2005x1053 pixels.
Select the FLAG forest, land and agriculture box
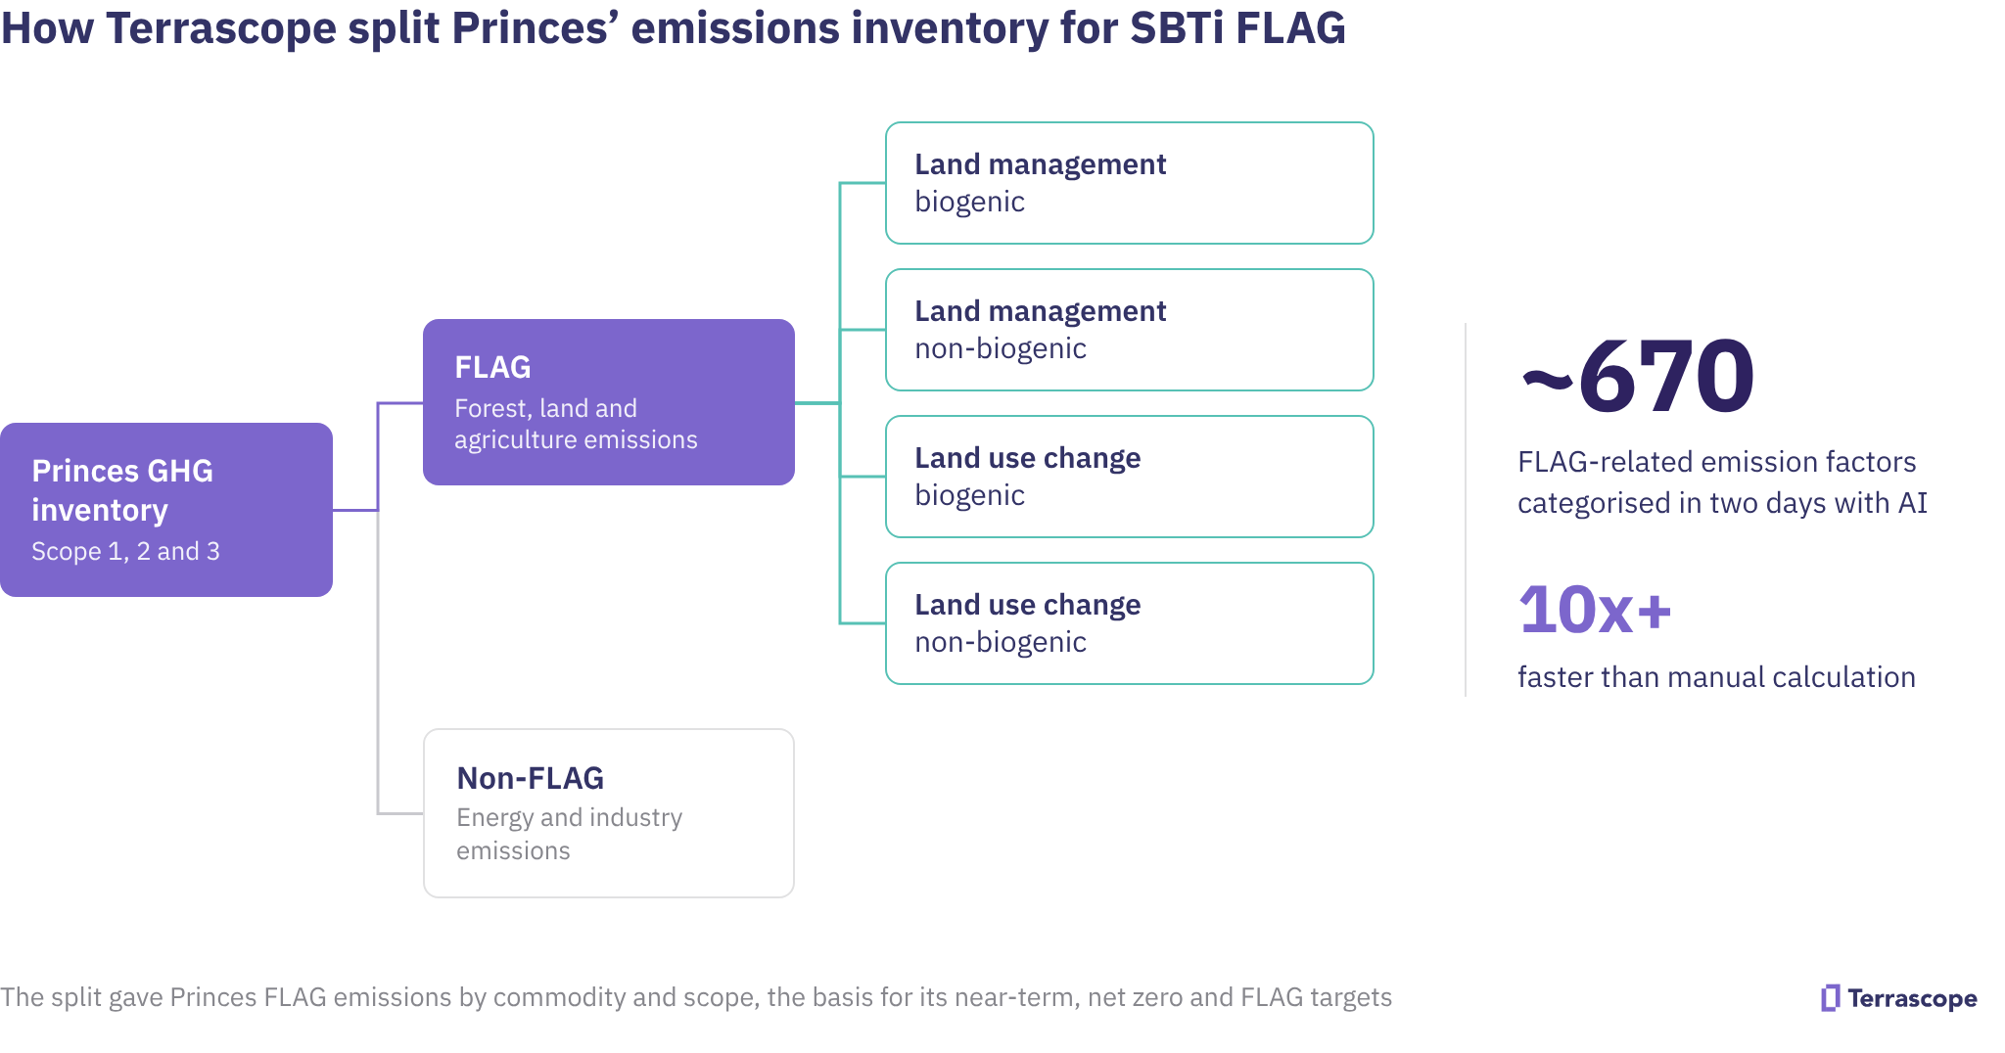tap(609, 402)
